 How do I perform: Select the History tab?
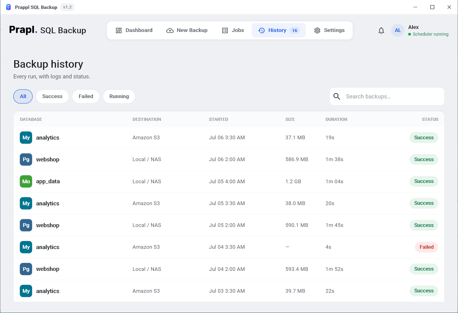(279, 30)
